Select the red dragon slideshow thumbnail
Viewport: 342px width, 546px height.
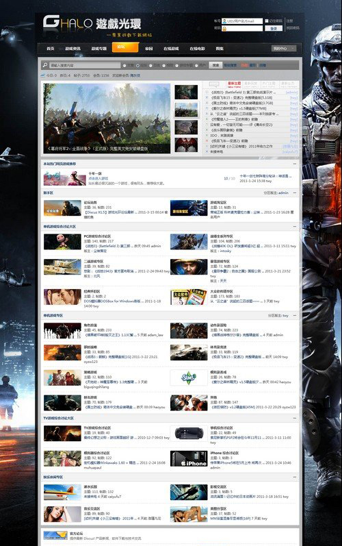[x=186, y=145]
